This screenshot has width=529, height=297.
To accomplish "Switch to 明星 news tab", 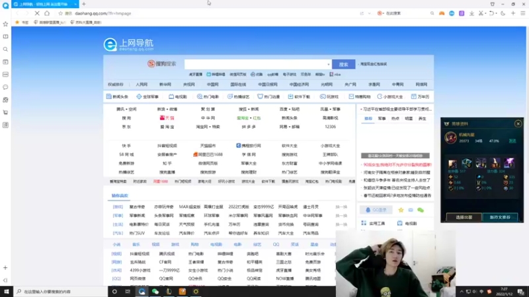I will click(409, 119).
